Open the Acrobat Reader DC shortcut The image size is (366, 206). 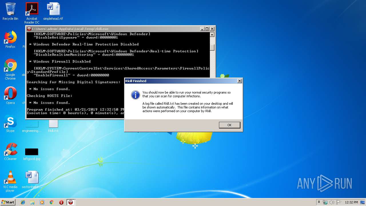tap(32, 13)
